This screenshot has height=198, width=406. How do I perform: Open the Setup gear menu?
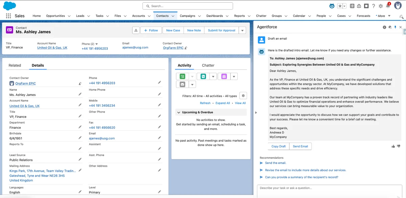(381, 6)
